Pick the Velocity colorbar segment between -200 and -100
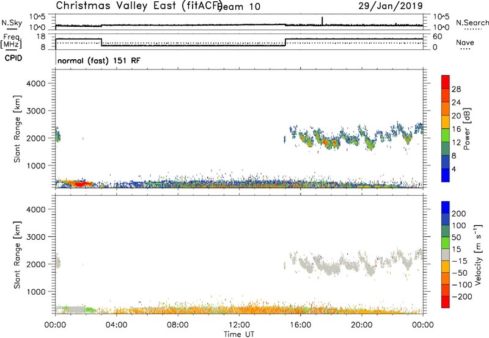 click(446, 290)
